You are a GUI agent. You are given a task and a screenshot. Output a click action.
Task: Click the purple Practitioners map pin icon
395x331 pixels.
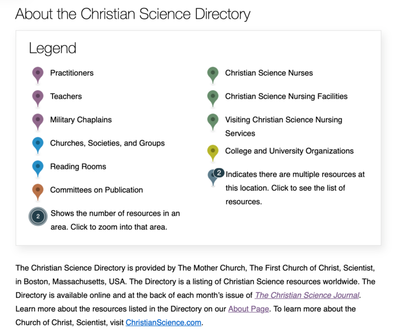pos(38,75)
